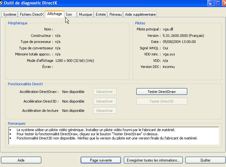The height and width of the screenshot is (167, 226).
Task: Switch to the Fichiers DirectX tab
Action: (32, 14)
